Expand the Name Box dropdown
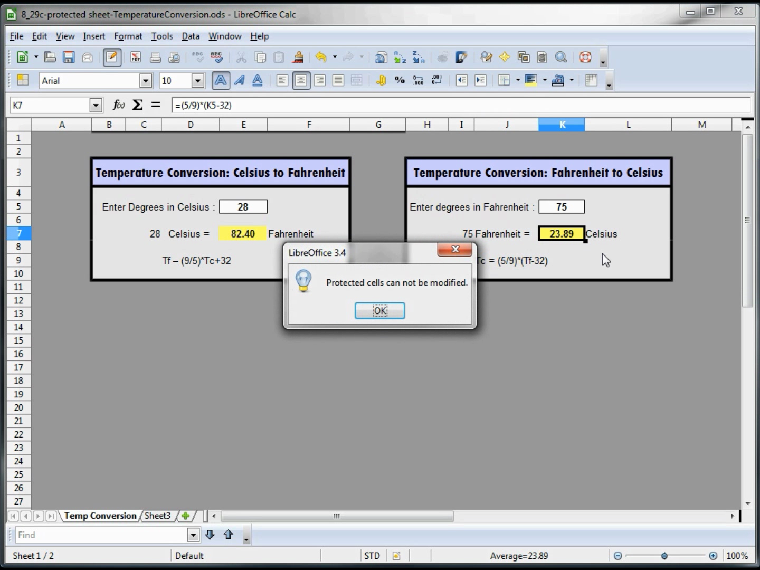760x570 pixels. tap(96, 105)
